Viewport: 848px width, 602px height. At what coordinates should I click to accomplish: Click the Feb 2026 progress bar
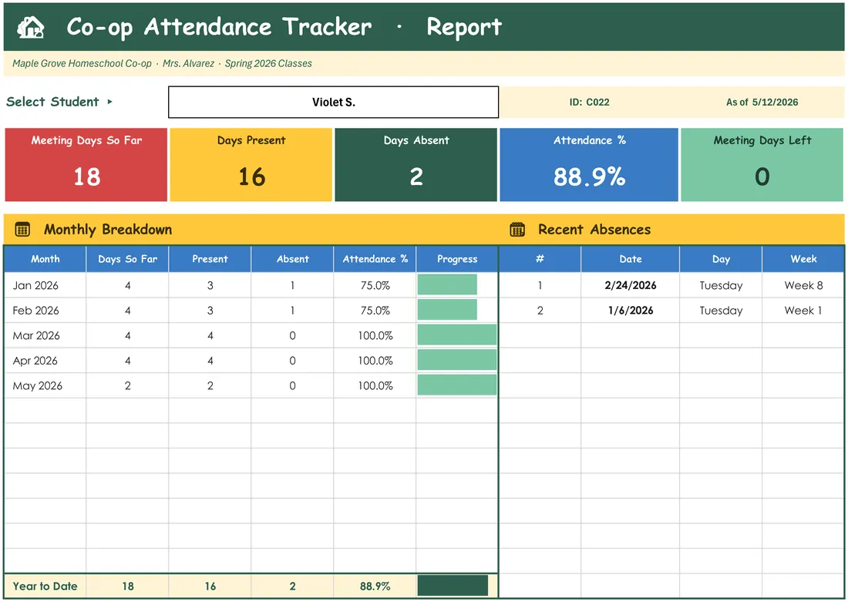point(447,310)
